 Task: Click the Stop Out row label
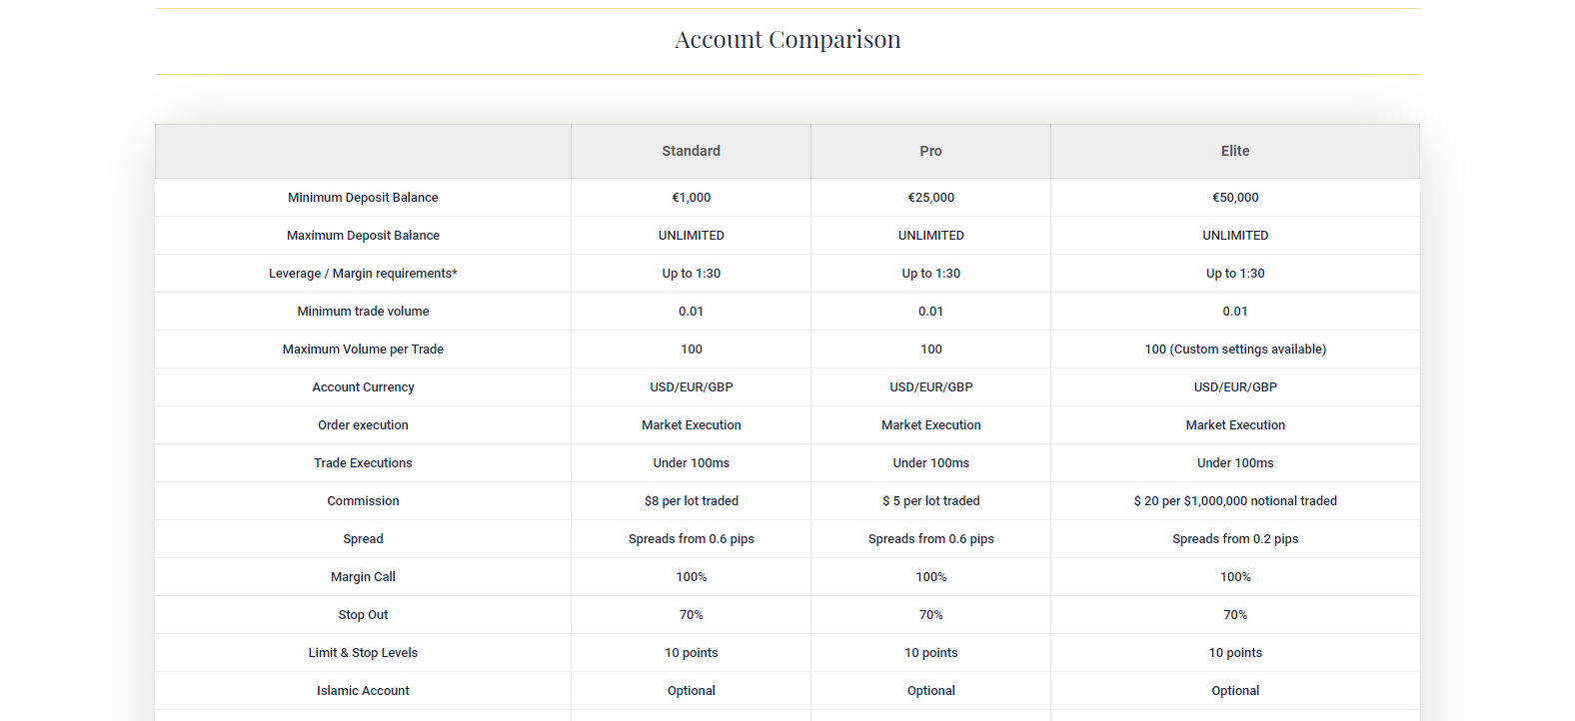pyautogui.click(x=363, y=615)
